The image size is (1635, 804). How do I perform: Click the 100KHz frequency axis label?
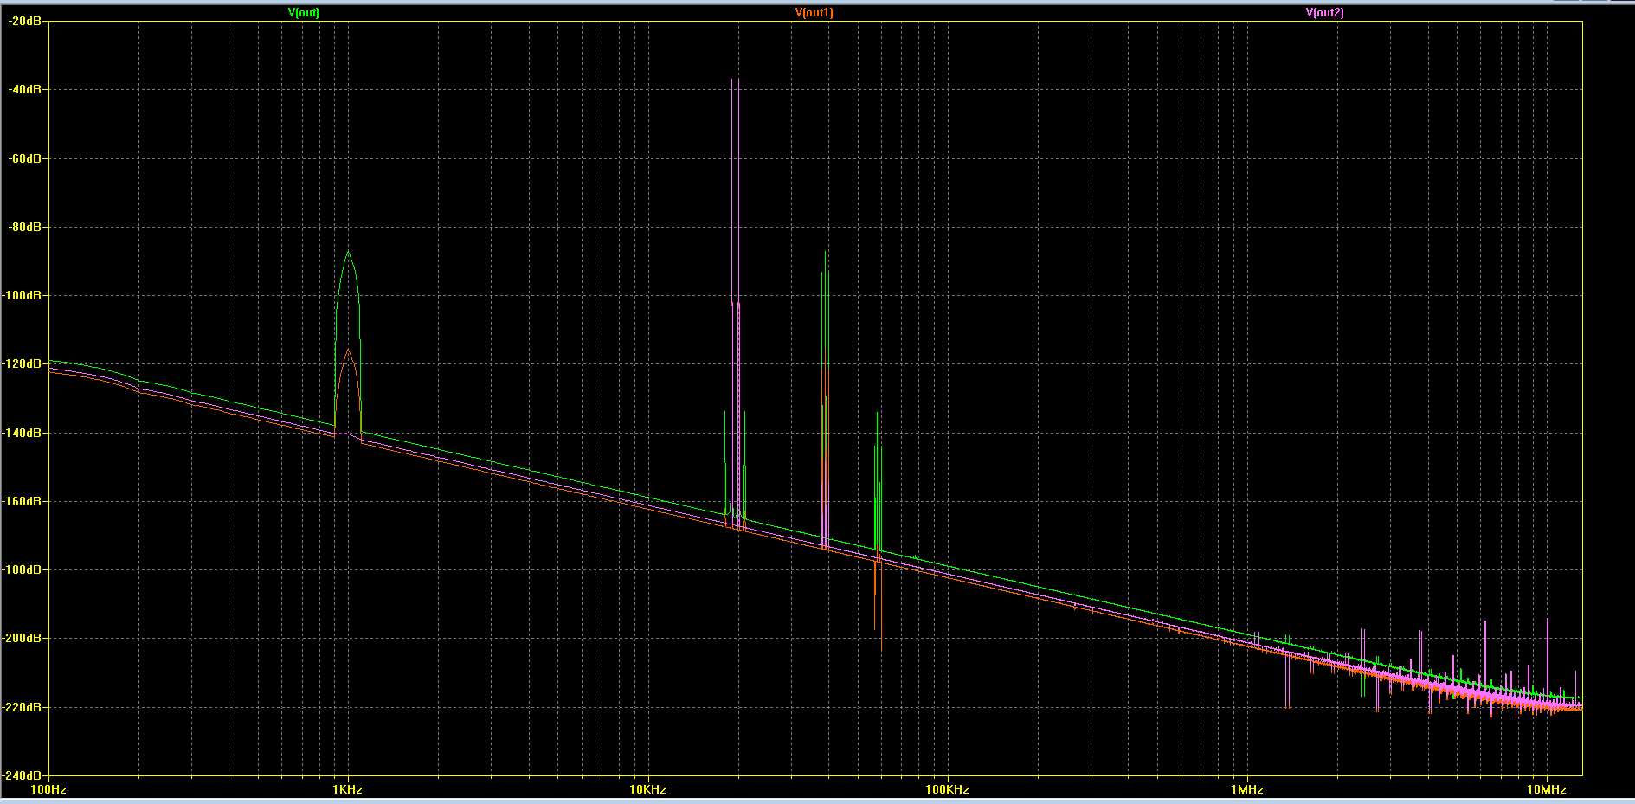click(947, 789)
